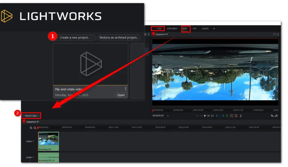Open project card options menu (three dots)

point(126,89)
